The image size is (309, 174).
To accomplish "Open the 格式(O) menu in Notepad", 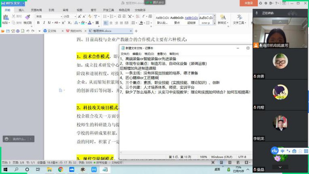I will (149, 54).
